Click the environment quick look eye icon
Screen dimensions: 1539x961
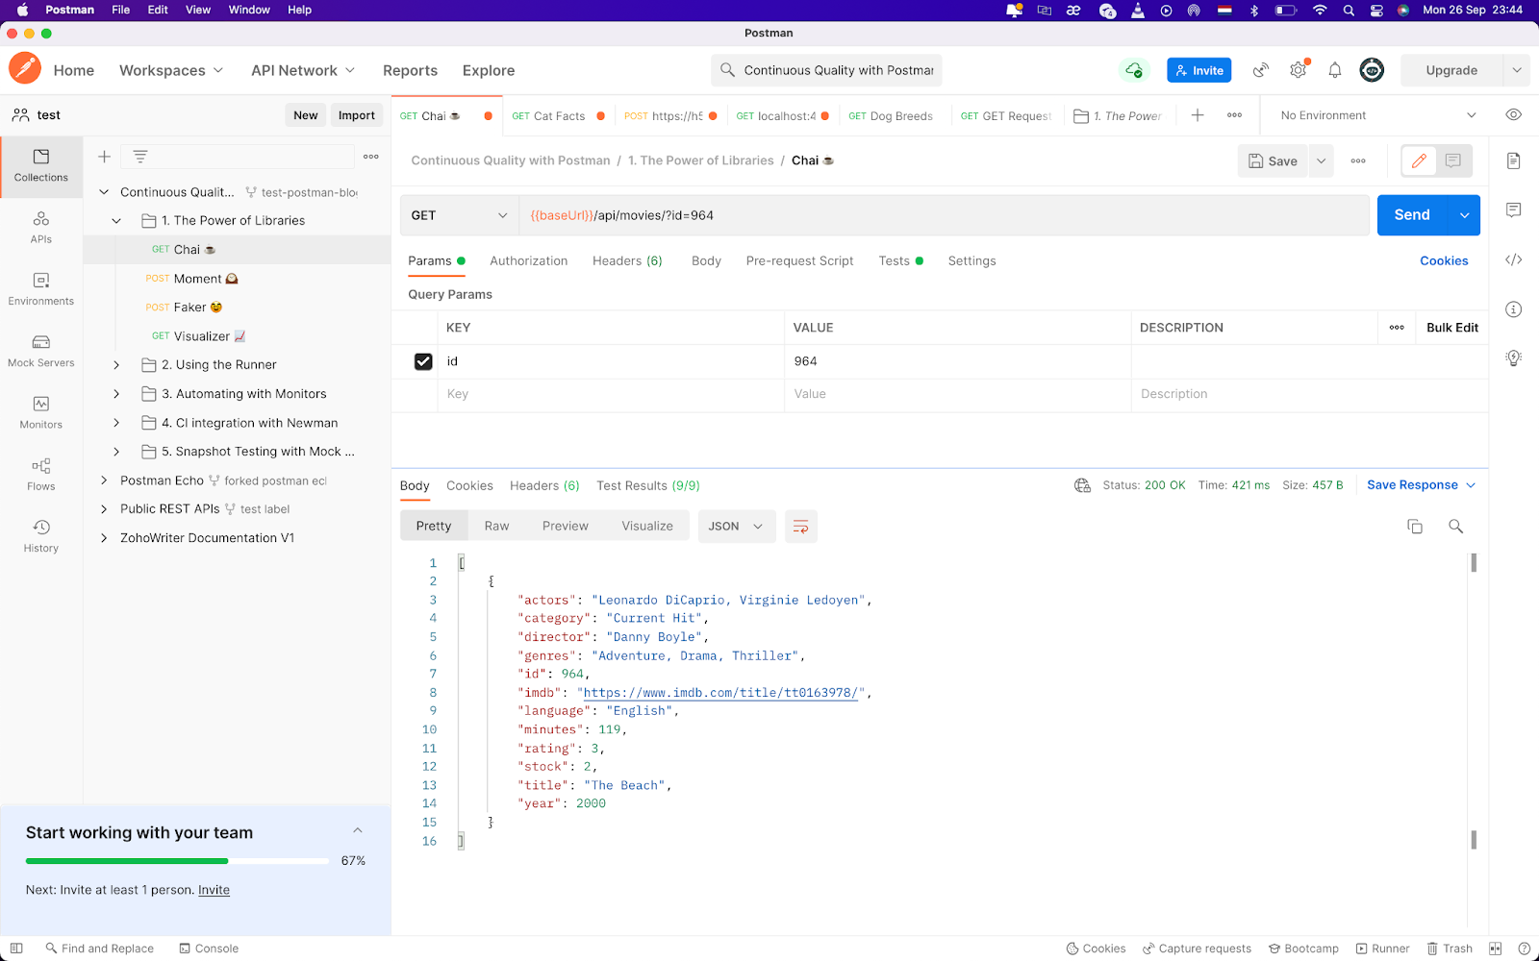[1513, 115]
